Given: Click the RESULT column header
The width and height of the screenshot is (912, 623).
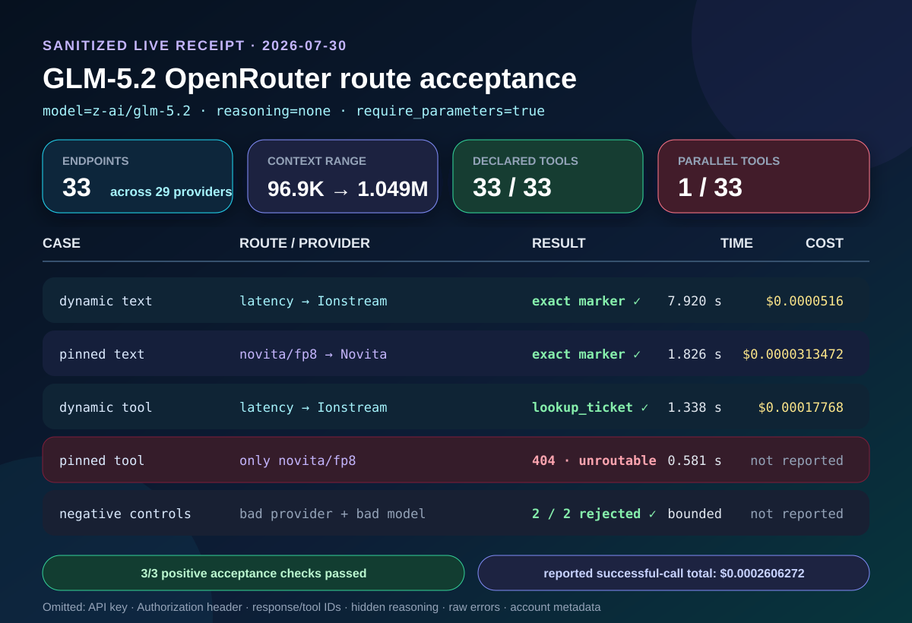Looking at the screenshot, I should [559, 243].
